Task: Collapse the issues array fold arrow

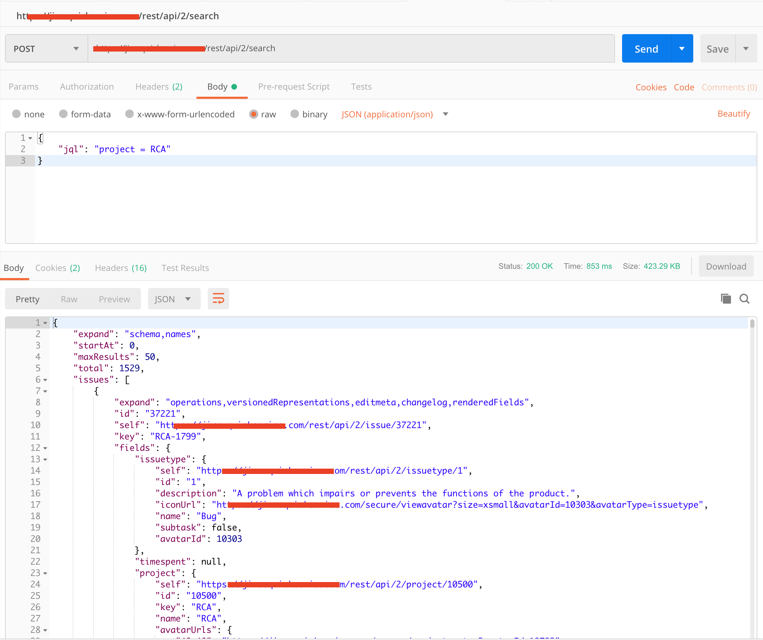Action: (46, 380)
